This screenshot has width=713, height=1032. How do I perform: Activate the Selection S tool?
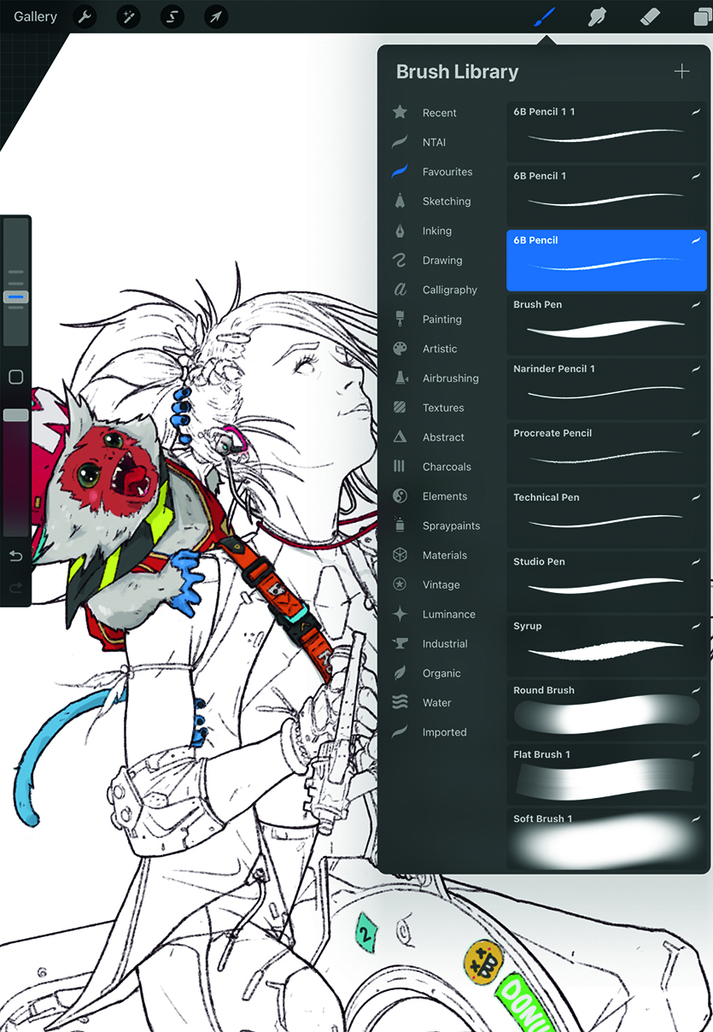(172, 16)
